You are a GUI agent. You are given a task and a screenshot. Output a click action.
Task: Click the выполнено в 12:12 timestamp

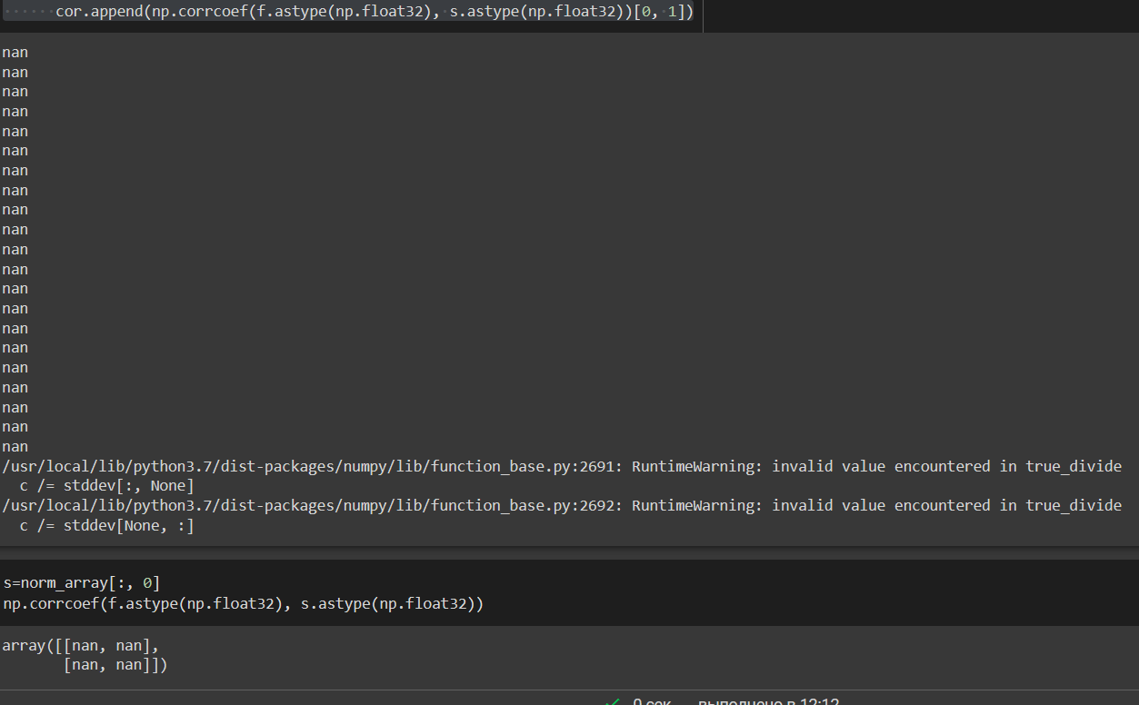768,700
